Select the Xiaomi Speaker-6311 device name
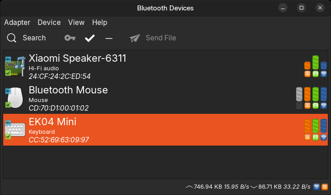The image size is (331, 195). coord(77,58)
